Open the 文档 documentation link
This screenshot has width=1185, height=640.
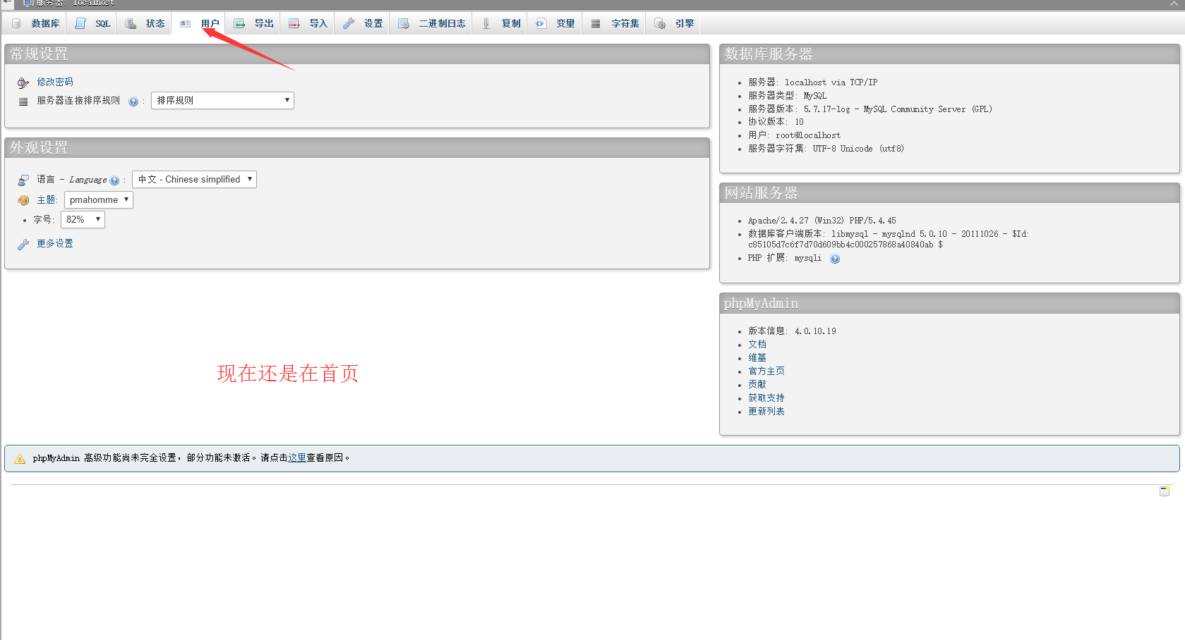757,345
